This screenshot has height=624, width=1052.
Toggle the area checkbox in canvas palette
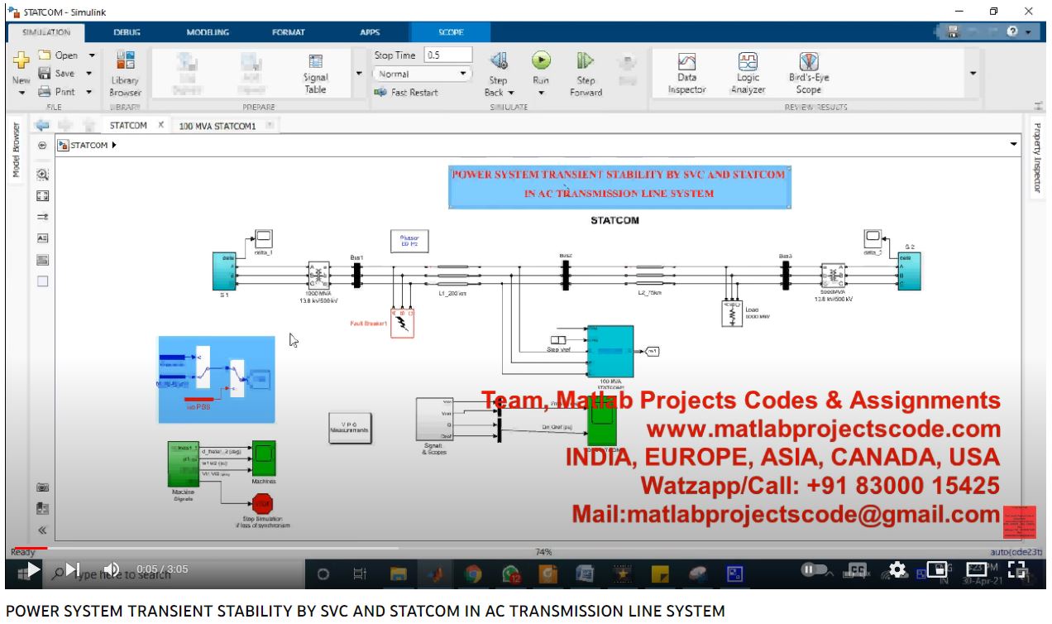(x=43, y=281)
